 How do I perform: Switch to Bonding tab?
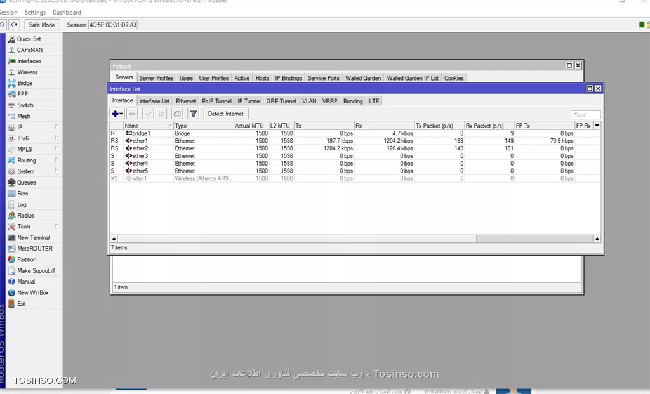(353, 101)
